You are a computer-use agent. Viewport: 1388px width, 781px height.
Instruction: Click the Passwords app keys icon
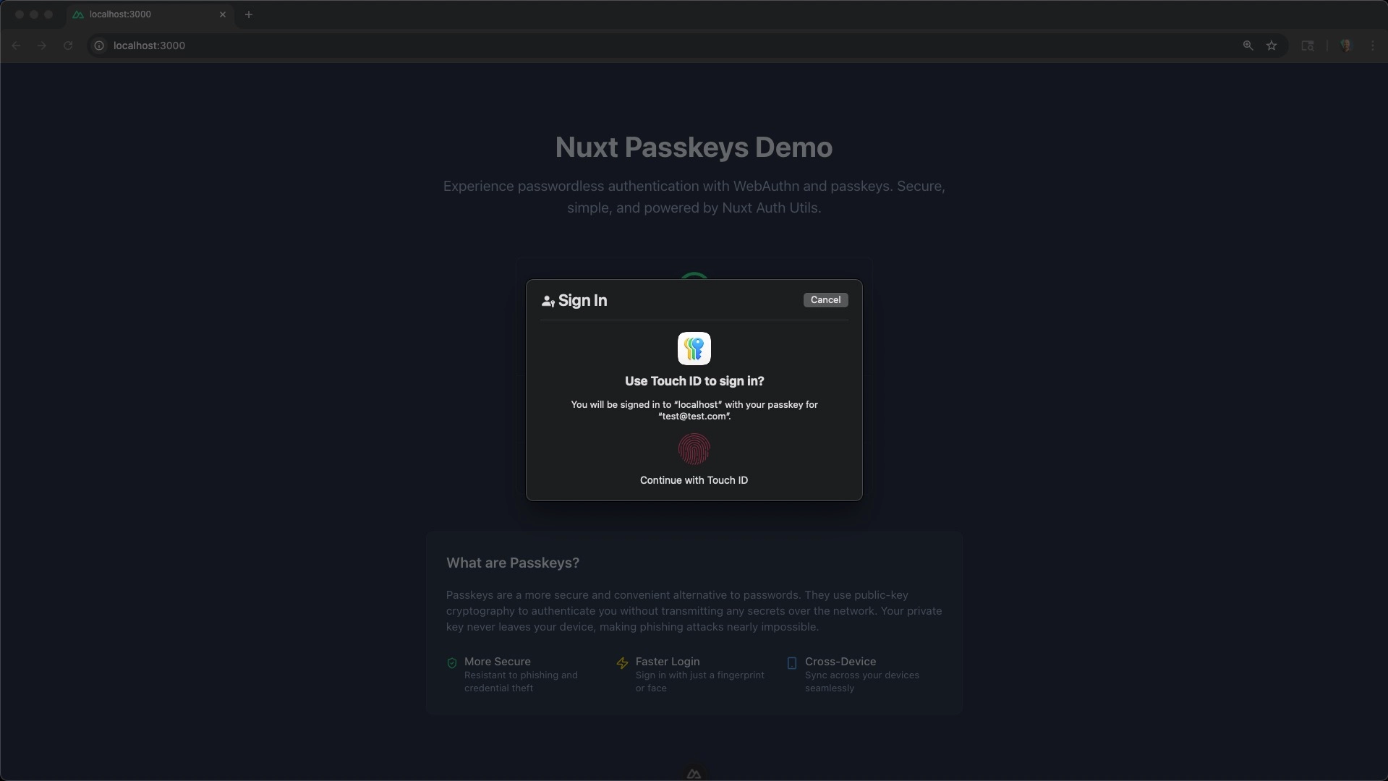click(x=694, y=349)
